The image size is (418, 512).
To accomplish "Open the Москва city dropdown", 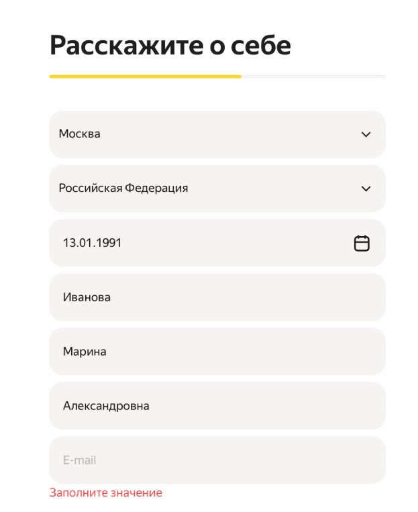I will 217,134.
